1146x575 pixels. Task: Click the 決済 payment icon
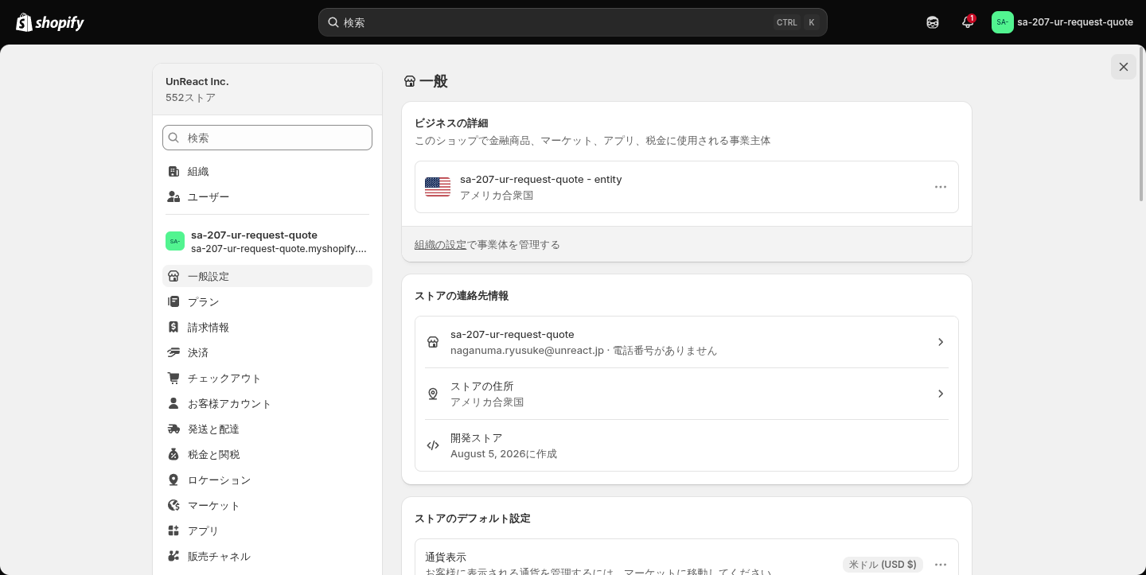tap(173, 352)
